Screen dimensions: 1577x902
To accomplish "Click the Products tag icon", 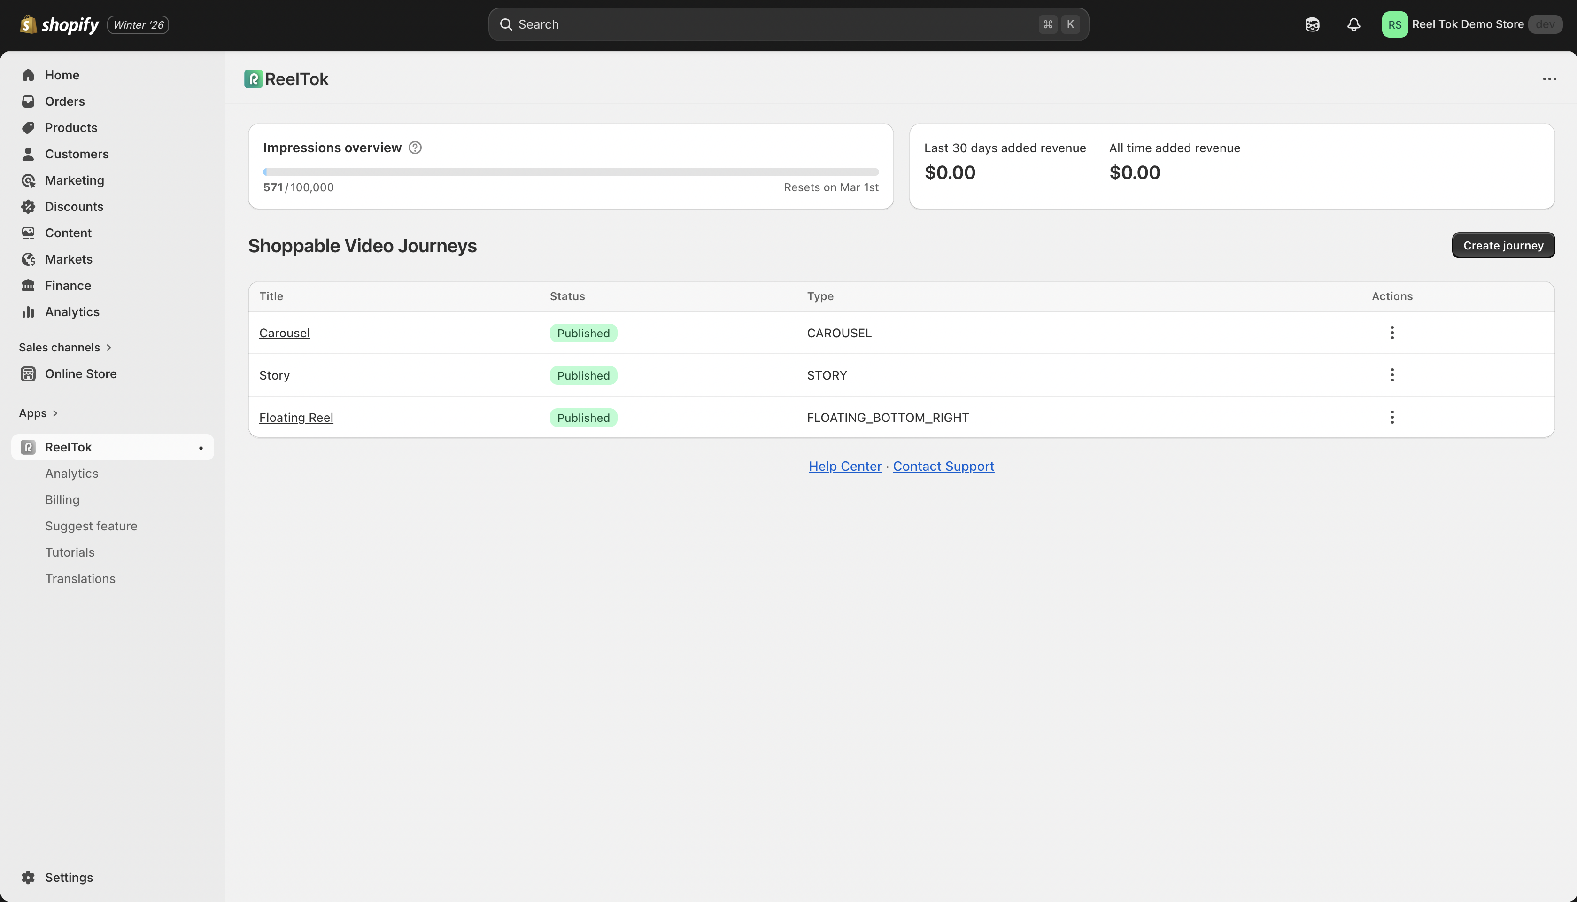I will pyautogui.click(x=28, y=128).
